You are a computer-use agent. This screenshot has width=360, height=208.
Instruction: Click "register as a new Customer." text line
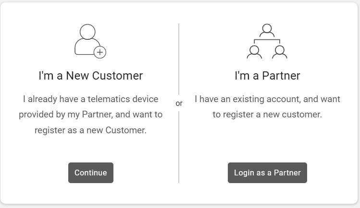pyautogui.click(x=90, y=130)
